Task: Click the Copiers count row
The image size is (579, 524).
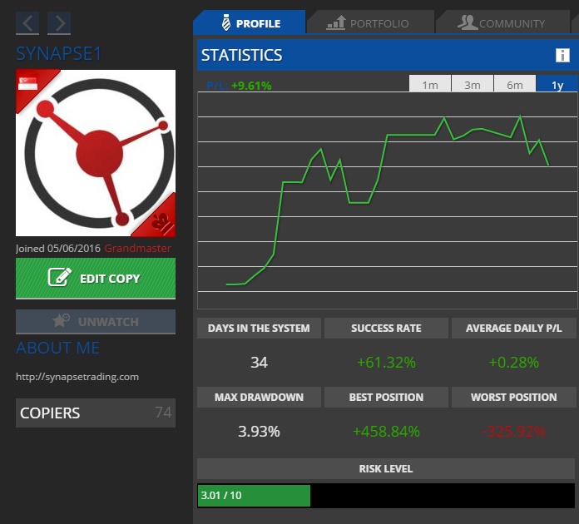Action: pos(96,413)
